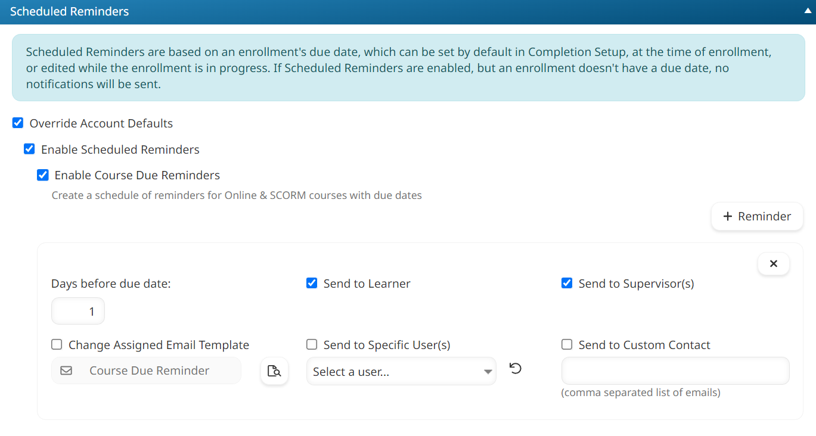Enable Send to Custom Contact

[566, 344]
